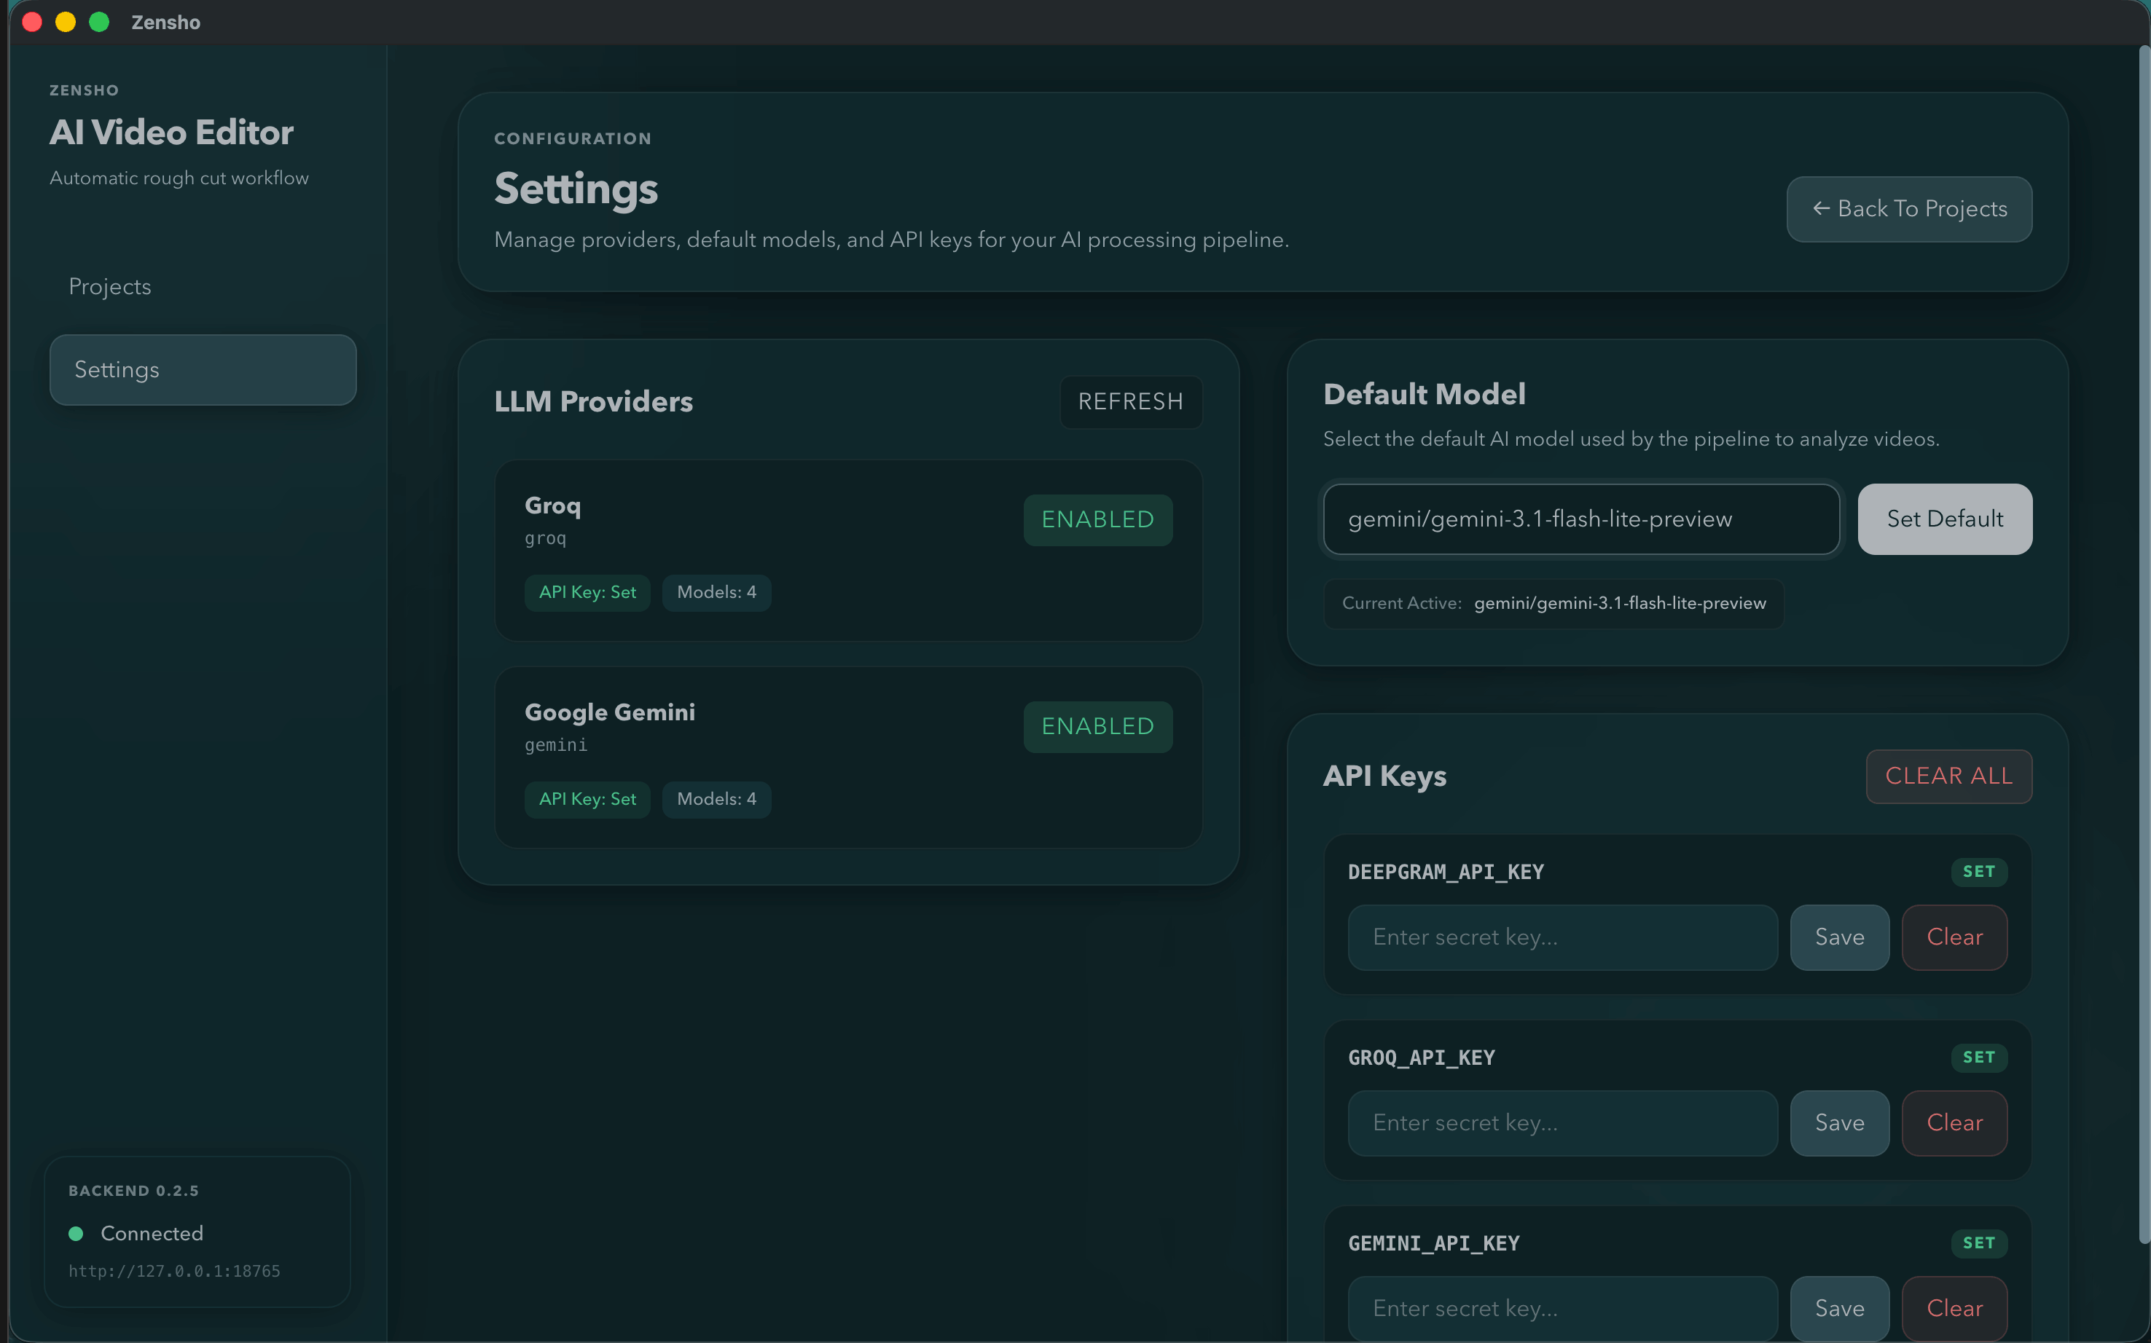Focus the GROQ_API_KEY secret key field

point(1562,1123)
